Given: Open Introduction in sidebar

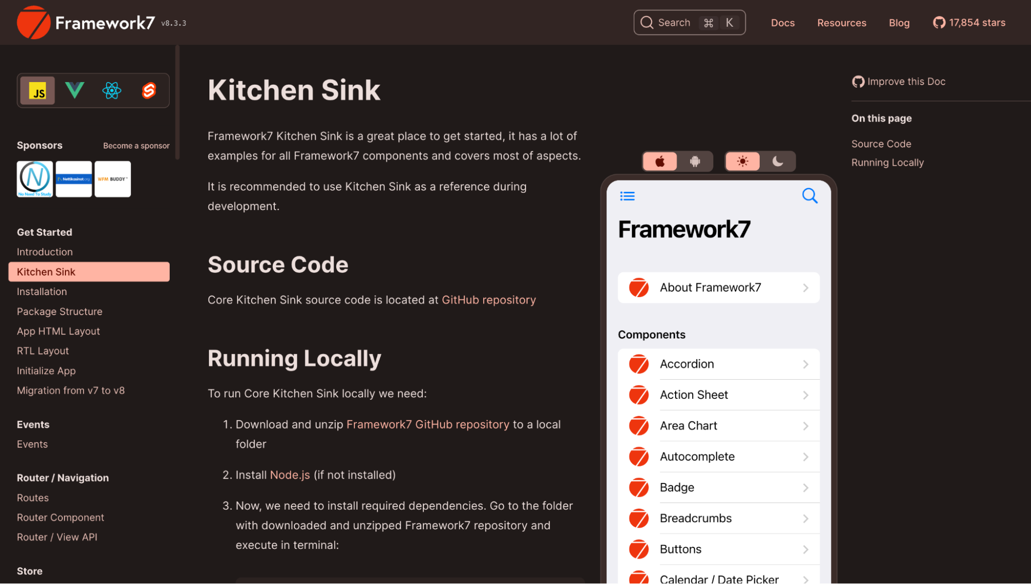Looking at the screenshot, I should tap(45, 252).
